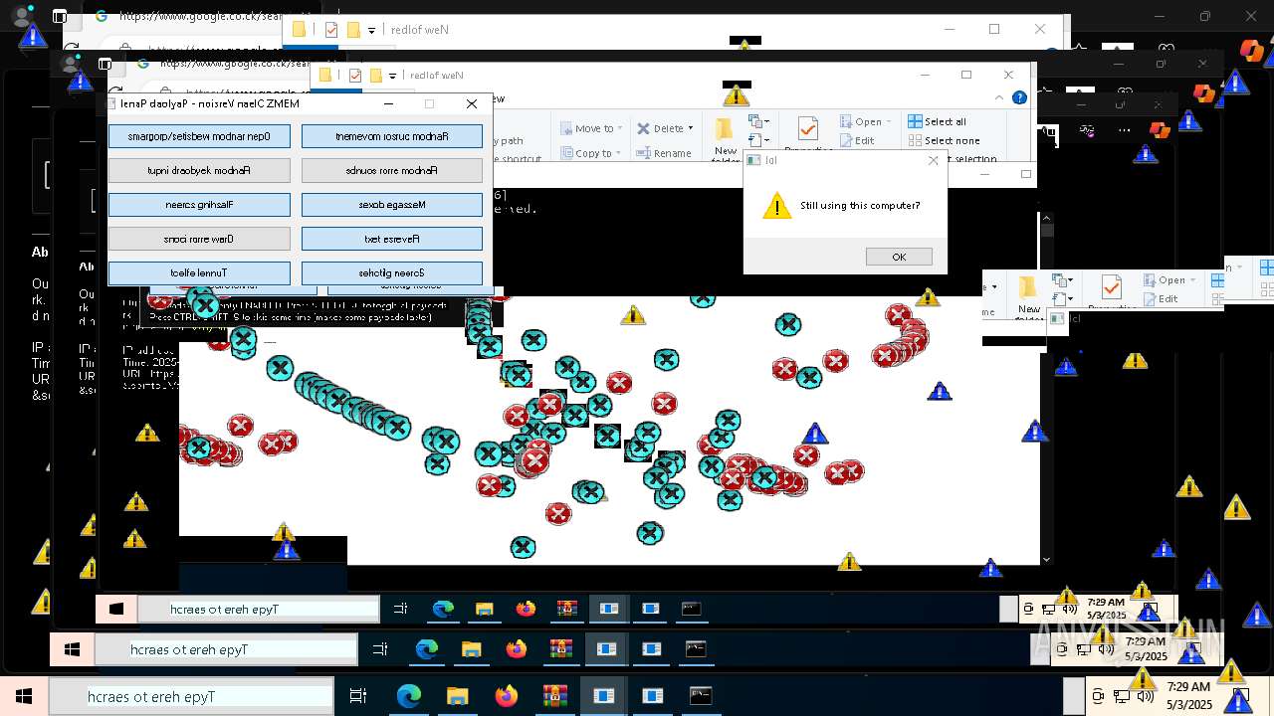Screen dimensions: 1274x716
Task: Click OK in the 'lol' message box
Action: [899, 257]
